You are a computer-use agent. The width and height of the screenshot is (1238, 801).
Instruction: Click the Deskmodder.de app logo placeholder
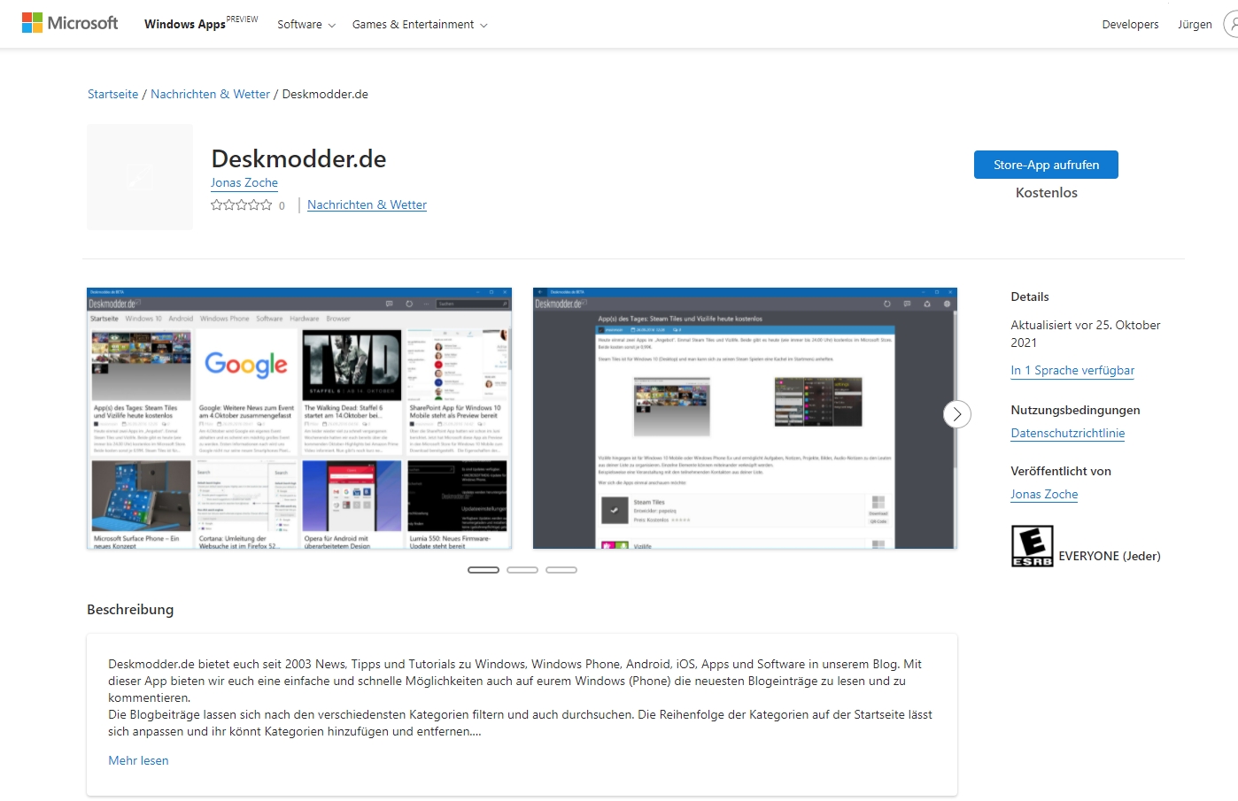coord(140,177)
